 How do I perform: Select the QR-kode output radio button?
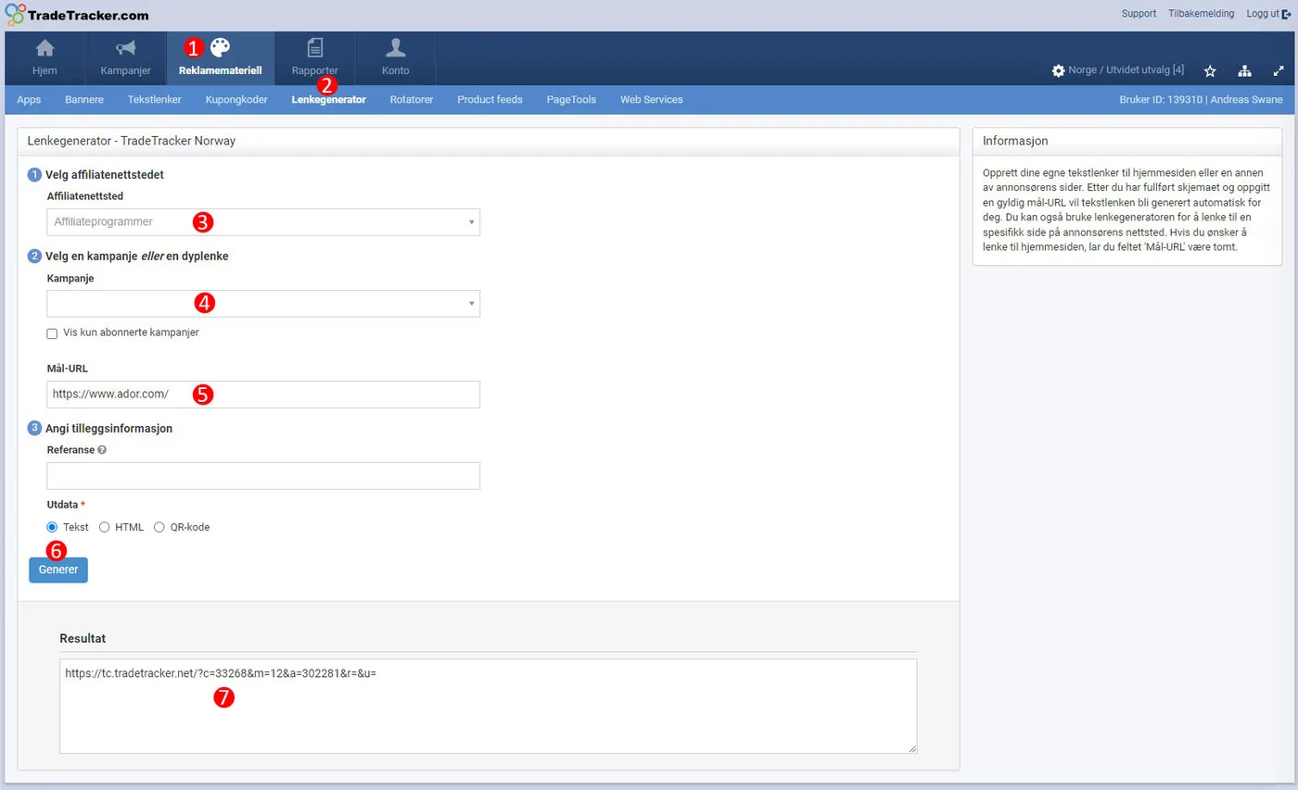(159, 527)
